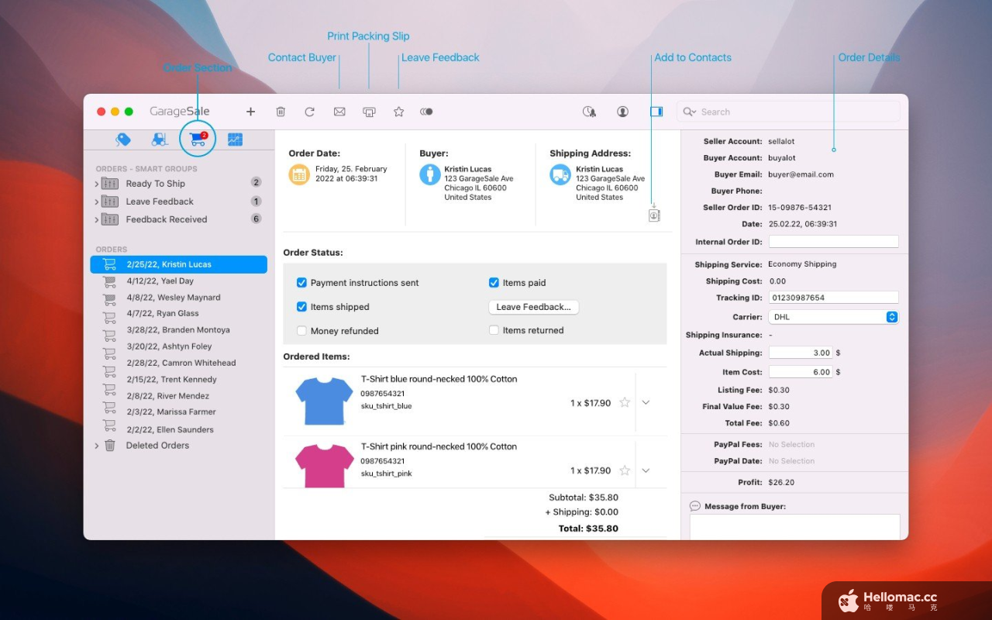
Task: Uncheck Payment instructions sent checkbox
Action: tap(302, 283)
